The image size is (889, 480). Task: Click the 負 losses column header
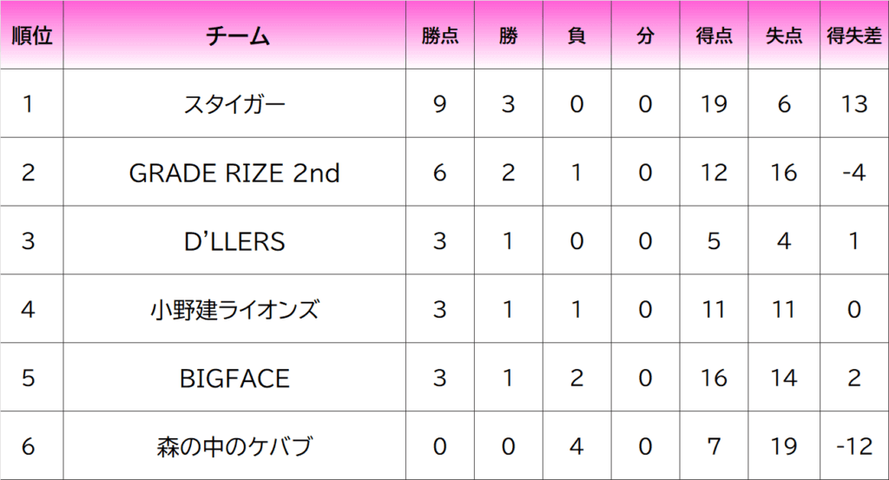point(577,35)
